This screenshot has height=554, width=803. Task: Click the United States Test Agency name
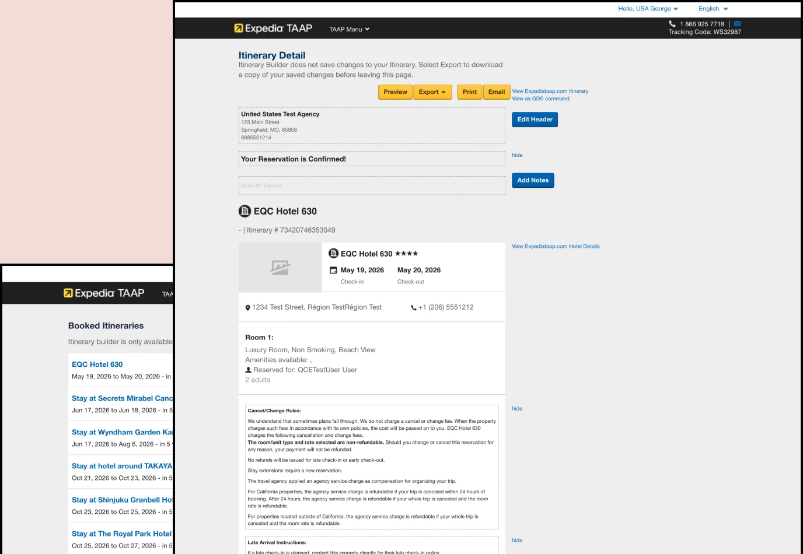280,114
